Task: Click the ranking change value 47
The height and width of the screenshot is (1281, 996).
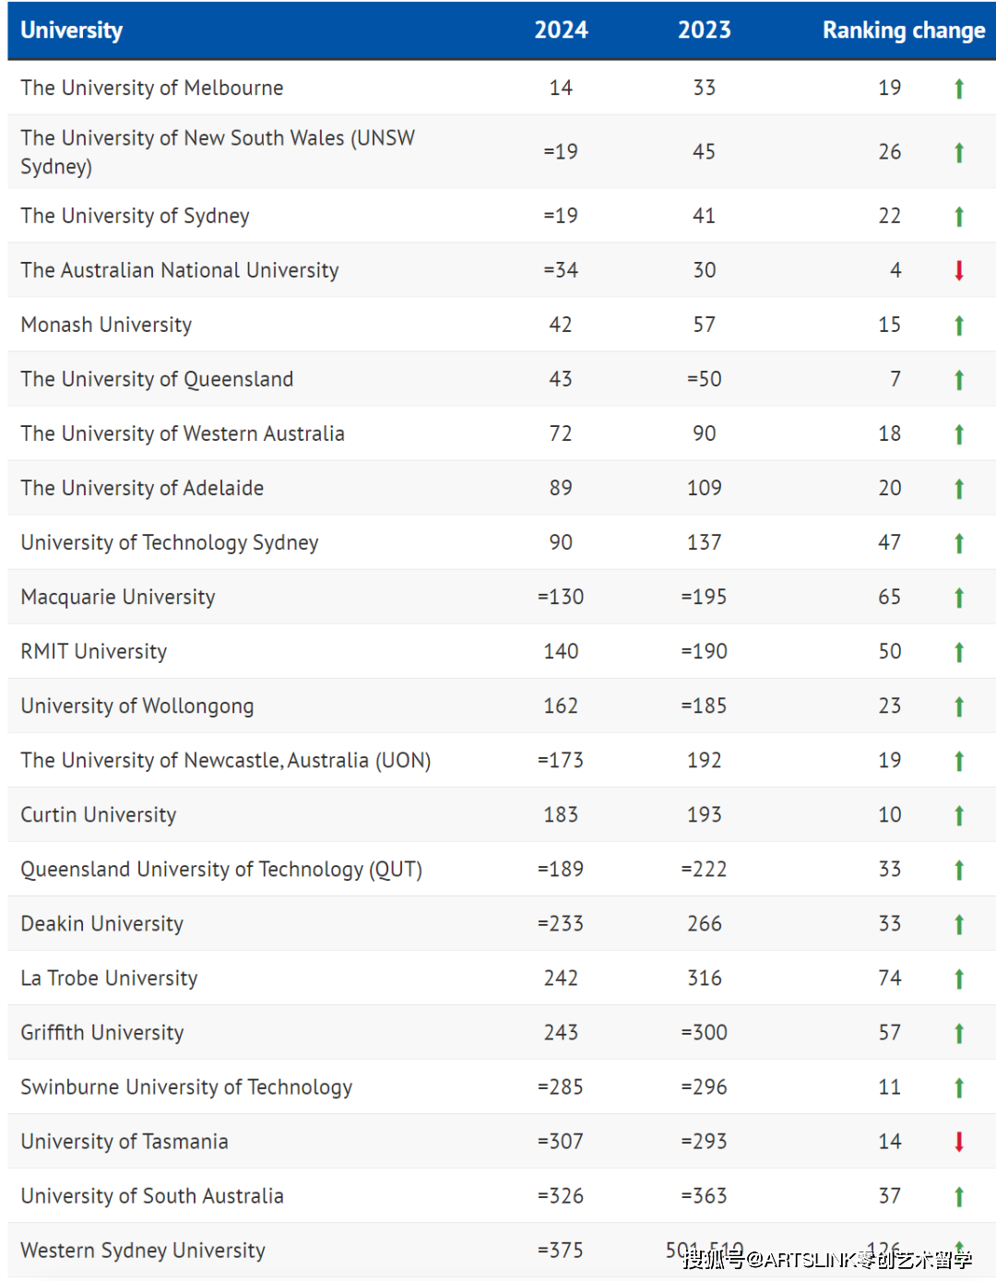Action: pyautogui.click(x=890, y=543)
